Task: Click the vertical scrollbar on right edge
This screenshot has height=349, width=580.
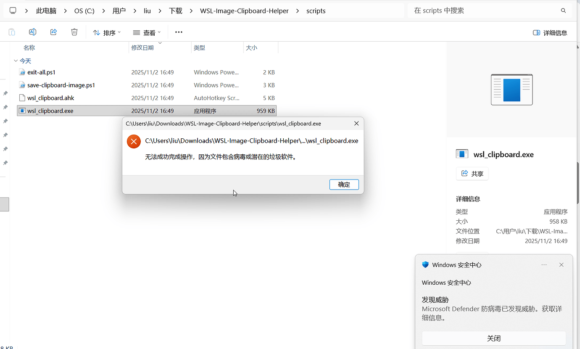Action: (x=578, y=182)
